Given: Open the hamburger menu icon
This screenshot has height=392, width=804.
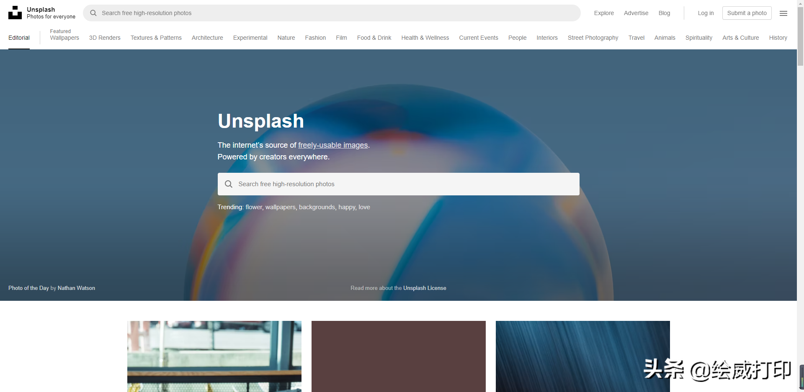Looking at the screenshot, I should point(783,13).
